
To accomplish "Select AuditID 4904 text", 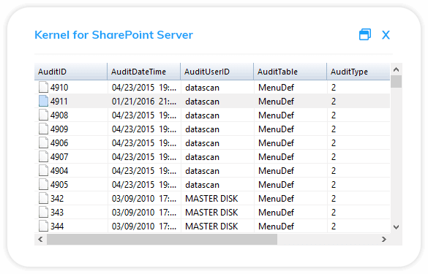I will point(59,171).
